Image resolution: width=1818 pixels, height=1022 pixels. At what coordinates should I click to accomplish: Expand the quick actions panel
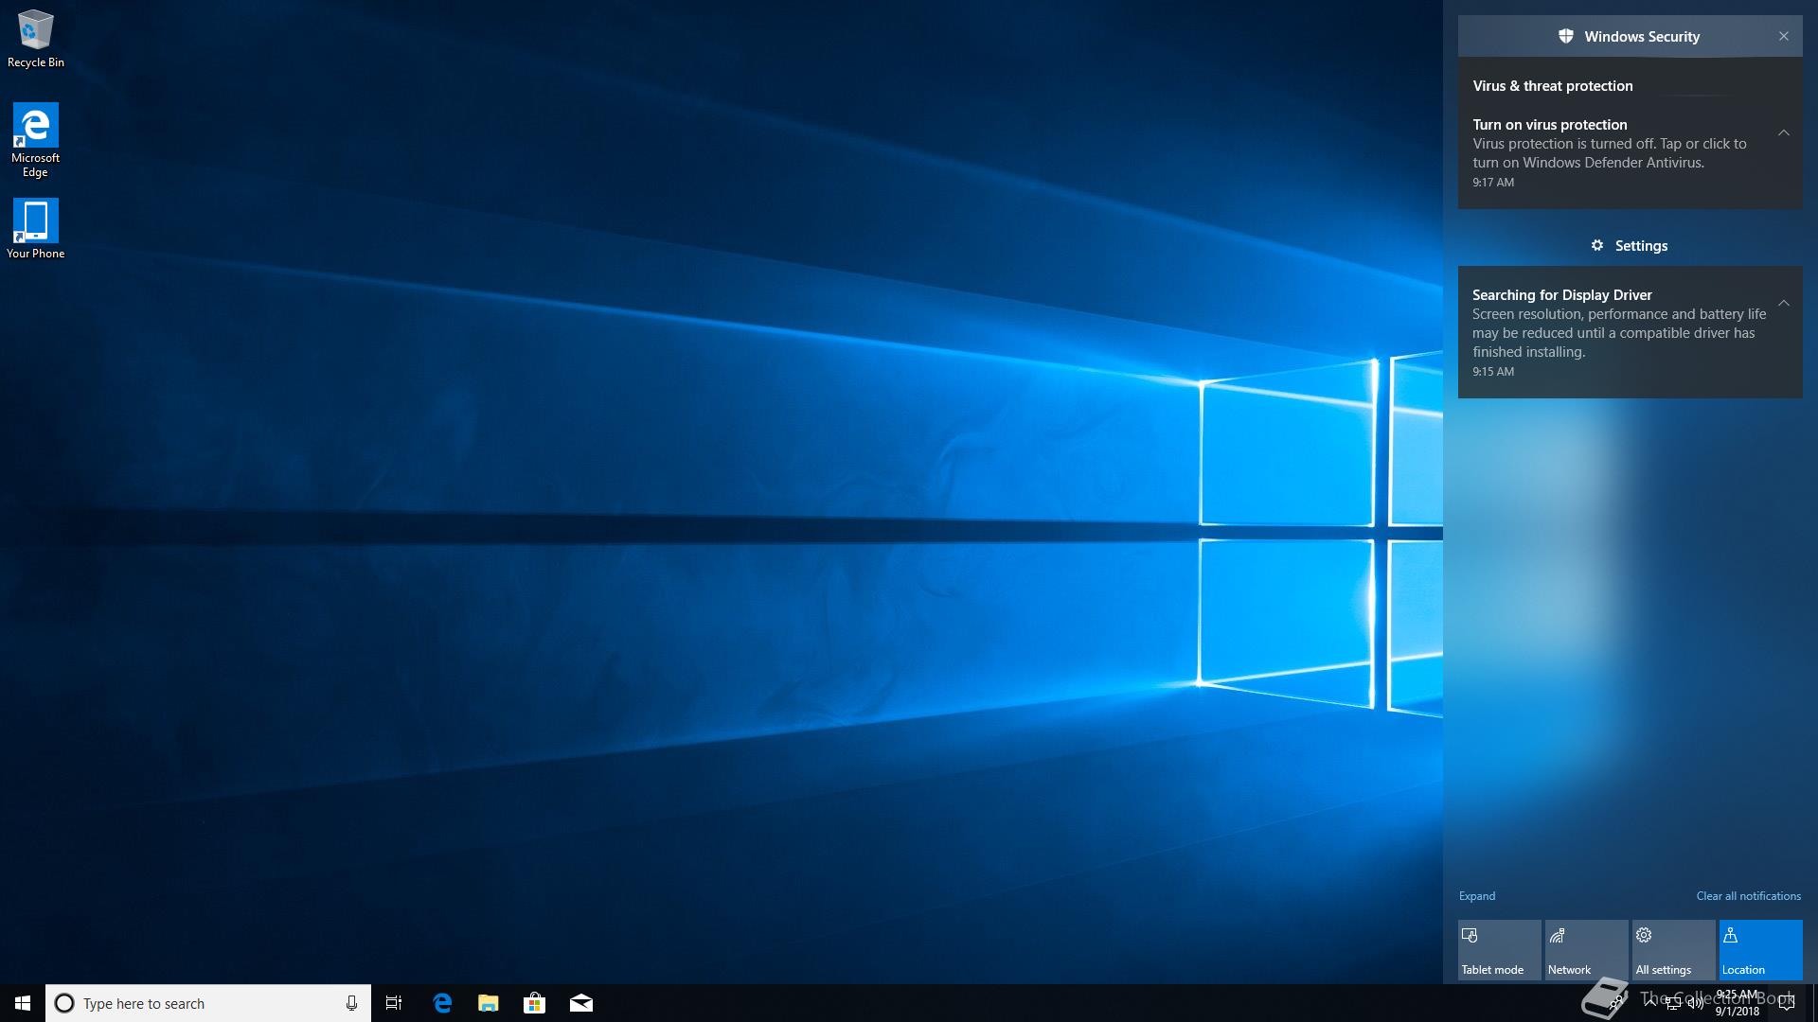[x=1476, y=896]
